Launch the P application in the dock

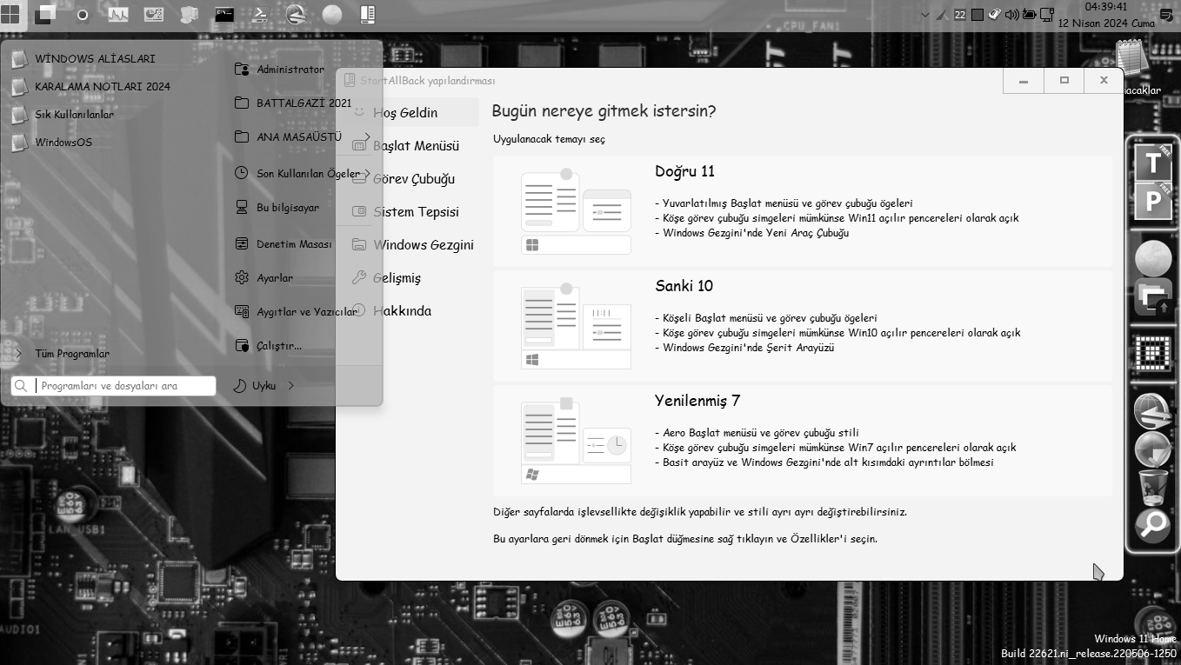1153,201
